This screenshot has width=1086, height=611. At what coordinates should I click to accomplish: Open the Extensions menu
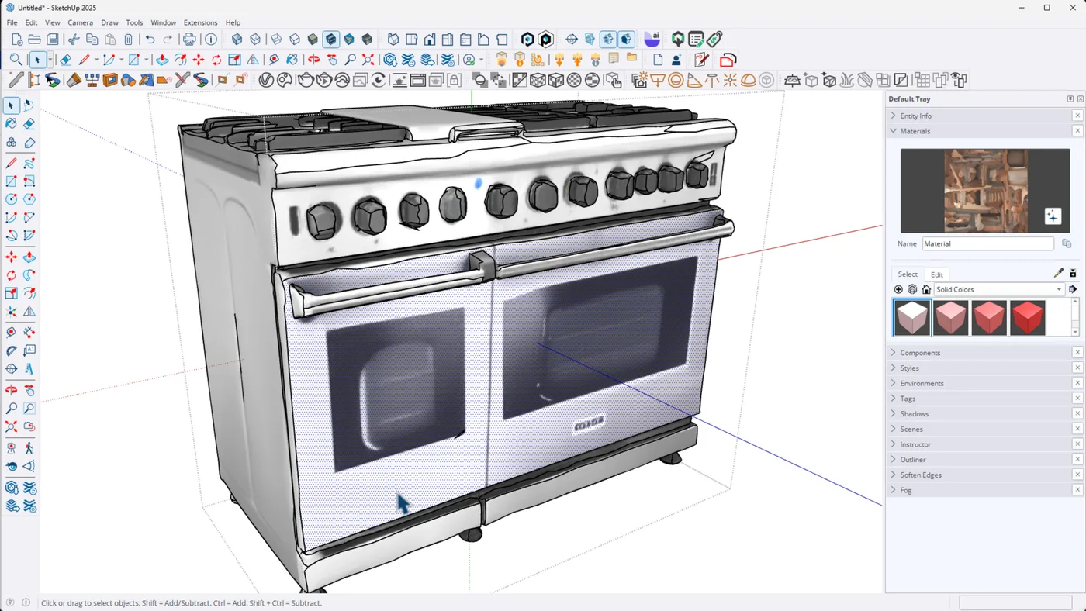click(200, 22)
